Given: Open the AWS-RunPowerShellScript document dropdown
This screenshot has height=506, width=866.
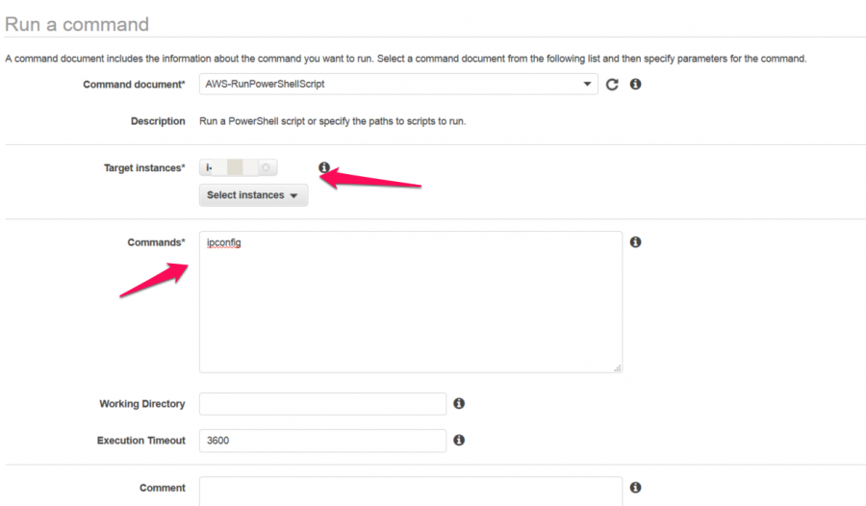Looking at the screenshot, I should point(398,84).
